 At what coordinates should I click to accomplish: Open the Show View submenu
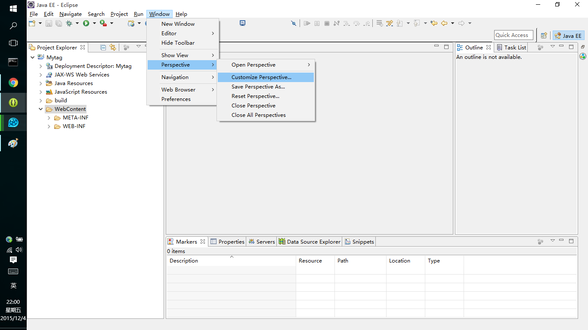click(182, 55)
